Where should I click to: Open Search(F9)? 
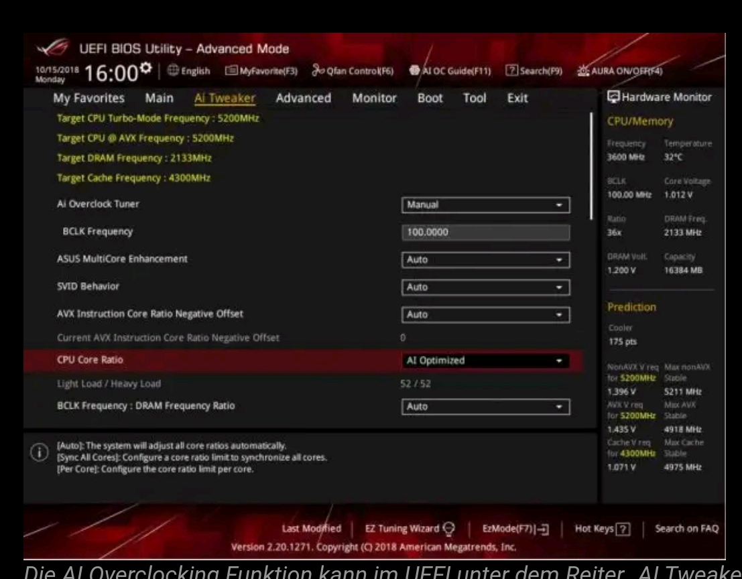tap(534, 71)
